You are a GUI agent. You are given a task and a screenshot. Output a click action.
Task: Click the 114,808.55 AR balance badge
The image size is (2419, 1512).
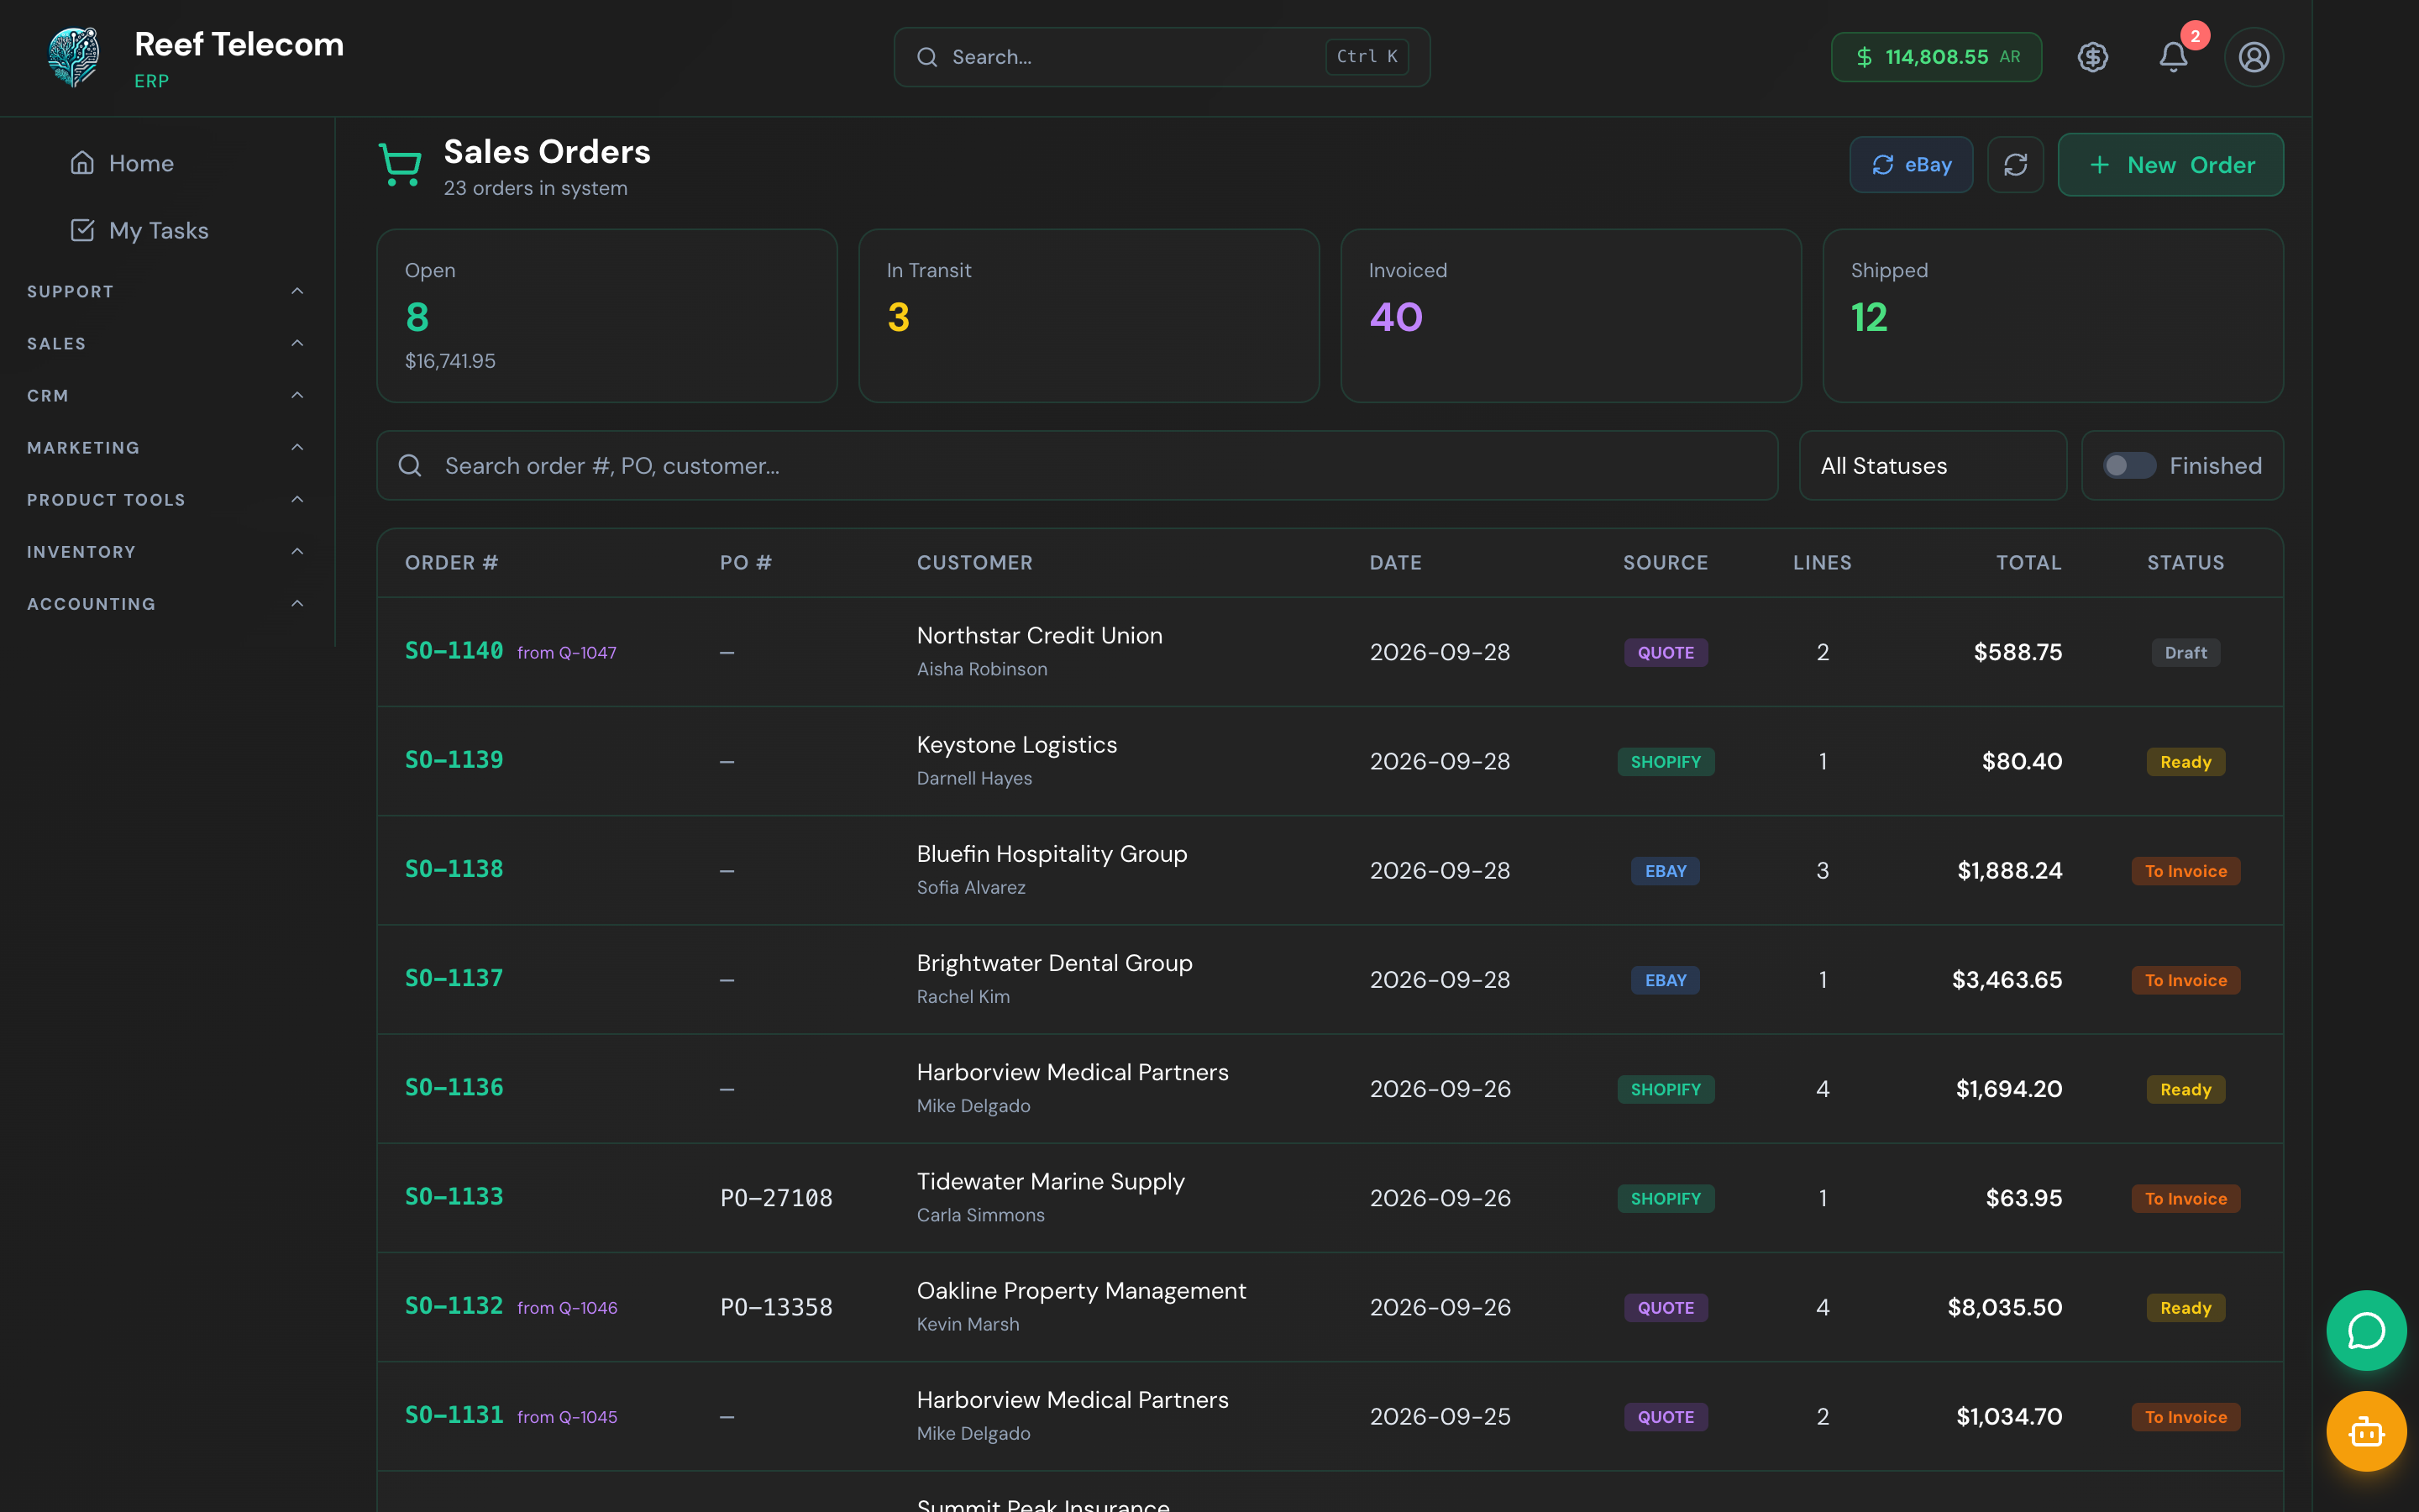[1935, 57]
